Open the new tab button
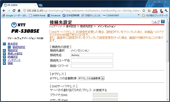170x102 pixels. tap(40, 5)
